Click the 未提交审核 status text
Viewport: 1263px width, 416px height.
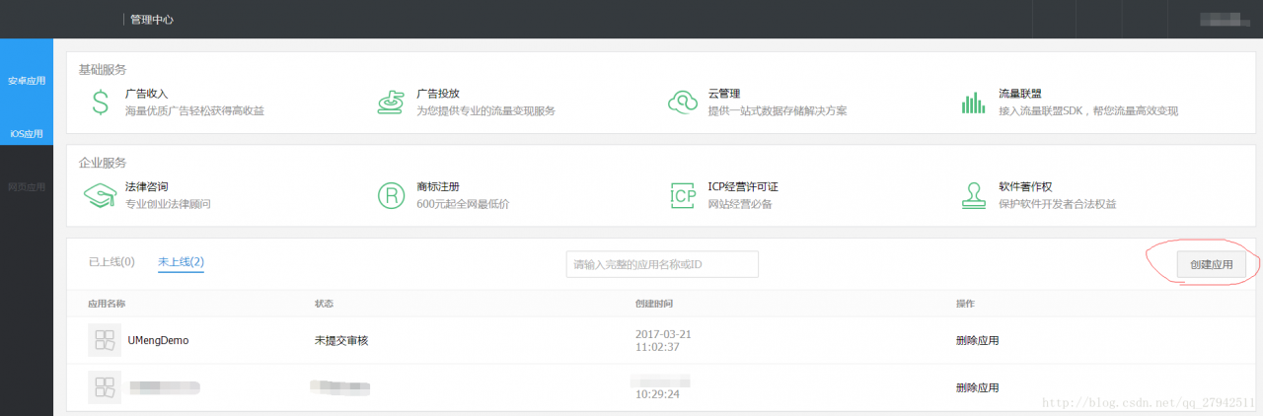coord(341,341)
